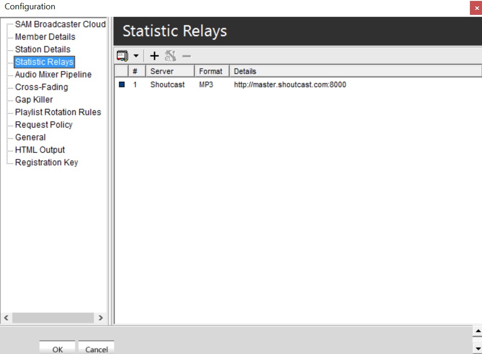This screenshot has height=354, width=482.
Task: Expand the dropdown arrow beside template icon
Action: pyautogui.click(x=136, y=56)
